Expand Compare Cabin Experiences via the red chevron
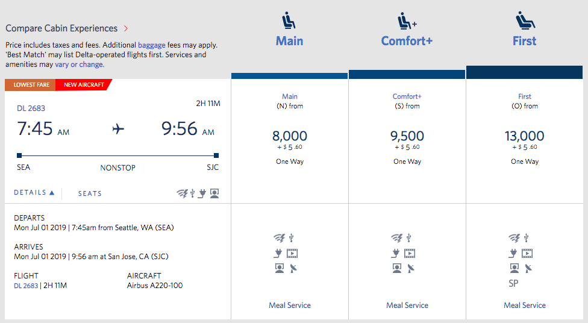The height and width of the screenshot is (323, 588). 126,28
